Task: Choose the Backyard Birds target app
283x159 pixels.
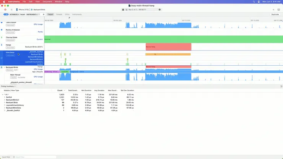Action: tap(38, 10)
